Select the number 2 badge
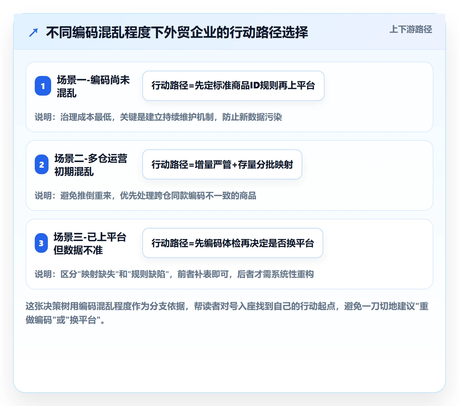 click(42, 164)
